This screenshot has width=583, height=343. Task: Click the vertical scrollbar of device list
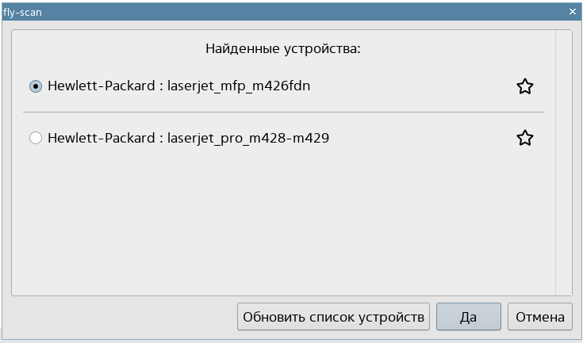pos(563,158)
